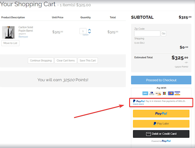Click the Pay Later button

coord(161,124)
